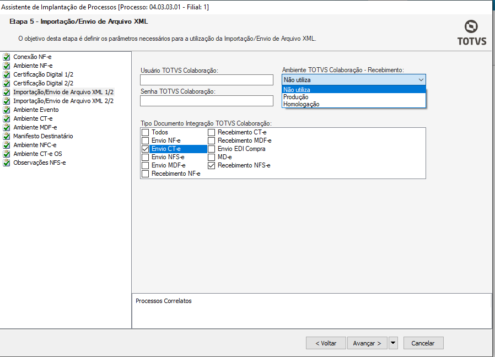This screenshot has width=495, height=357.
Task: Open the arrow menu next to Avançar
Action: pyautogui.click(x=393, y=343)
